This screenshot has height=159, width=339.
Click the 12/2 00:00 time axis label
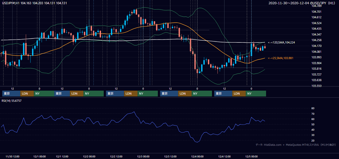coord(89,156)
